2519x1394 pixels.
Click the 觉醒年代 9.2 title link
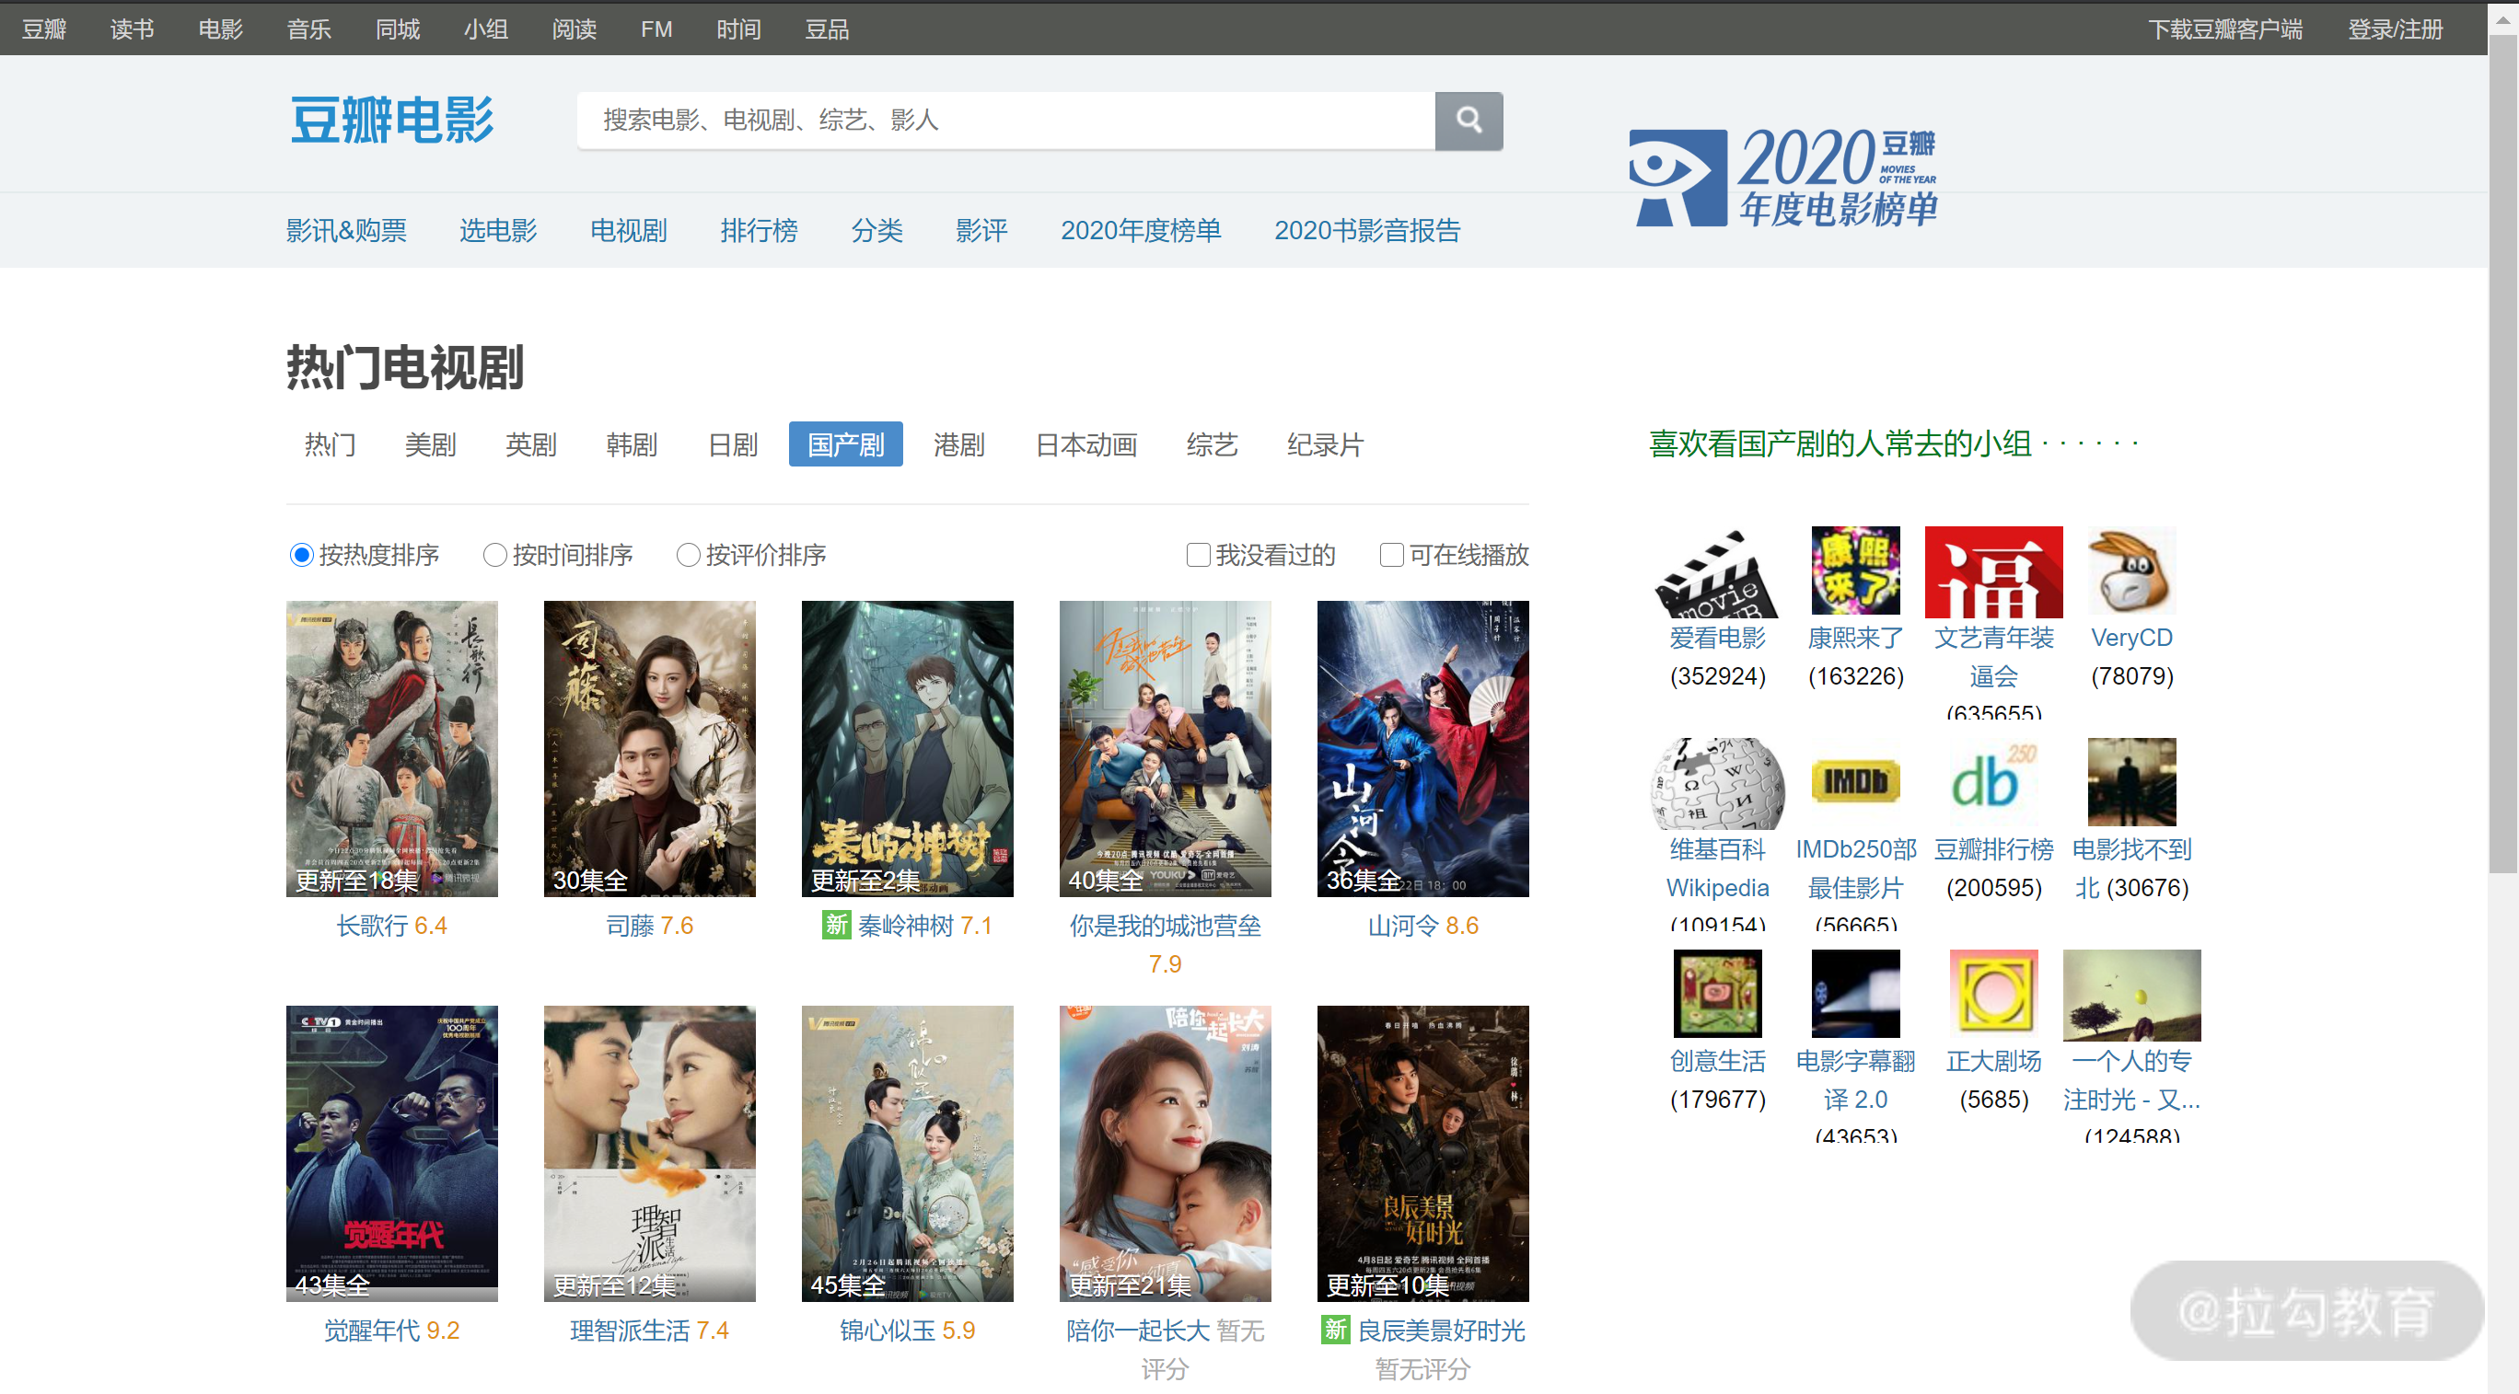pos(391,1331)
